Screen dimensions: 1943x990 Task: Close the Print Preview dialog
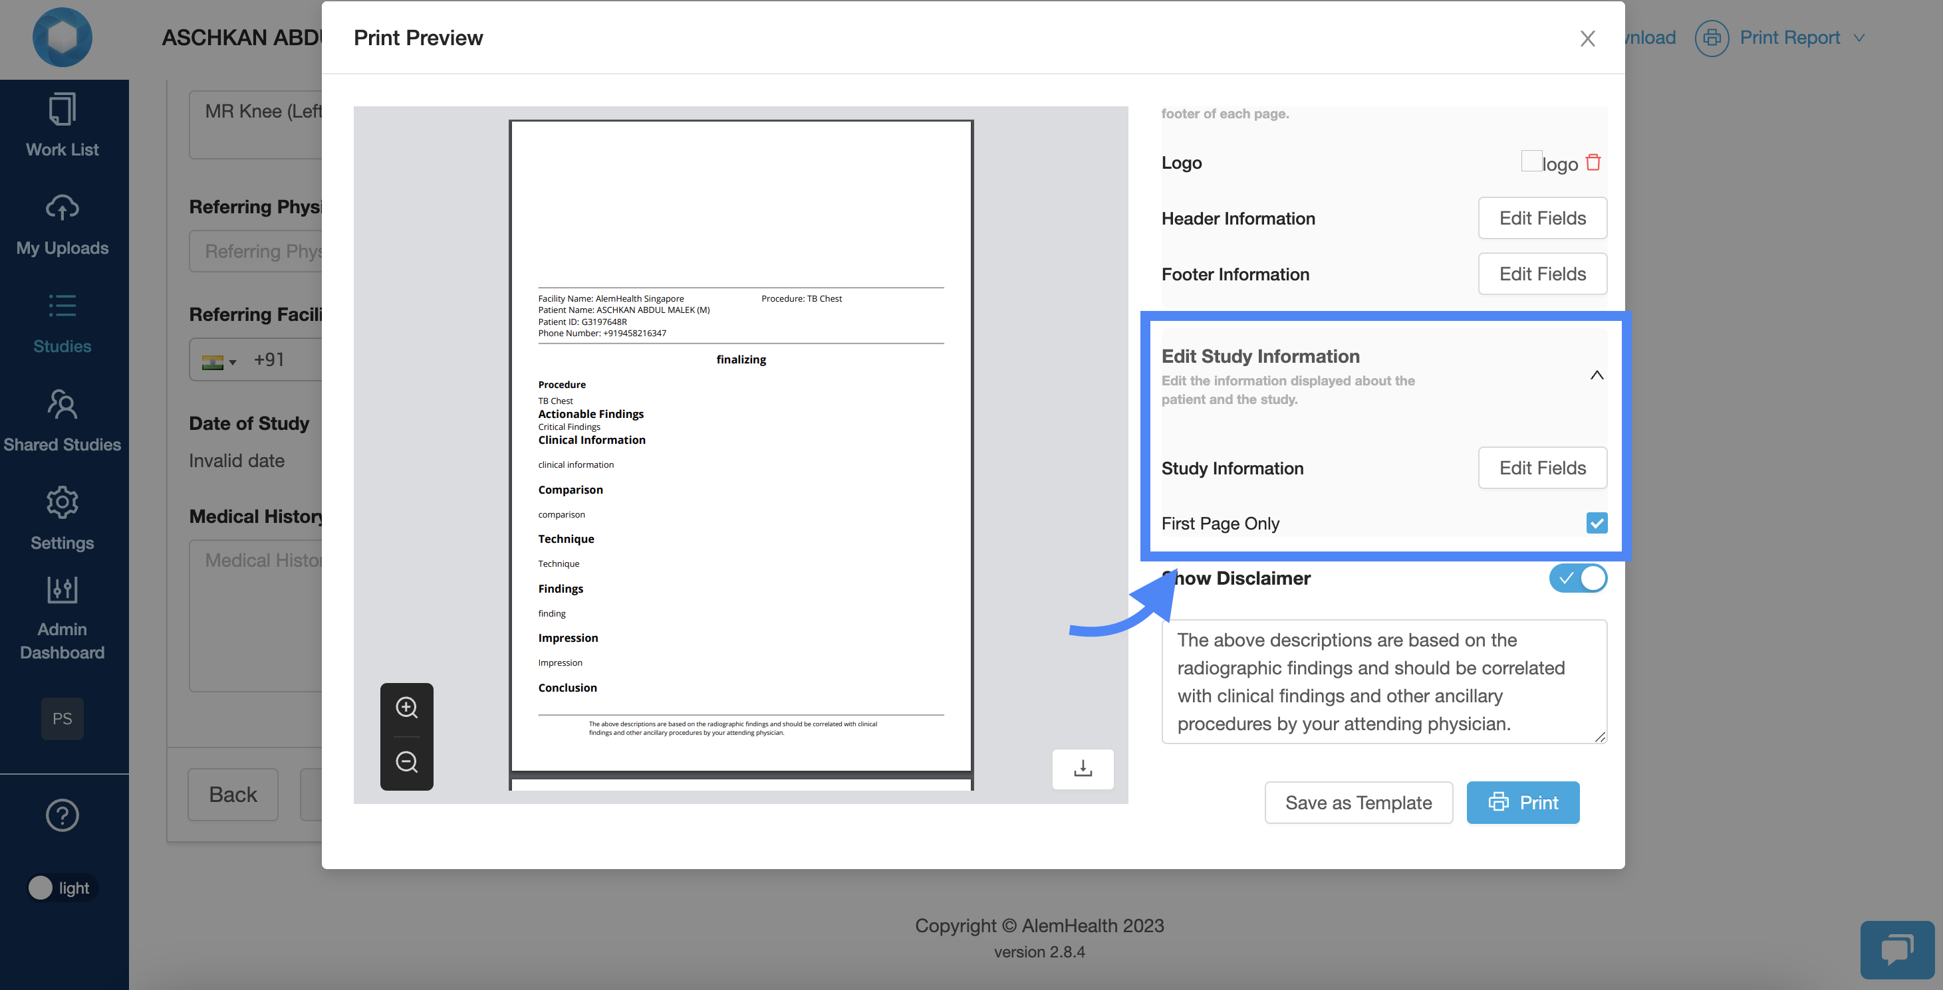[x=1587, y=38]
